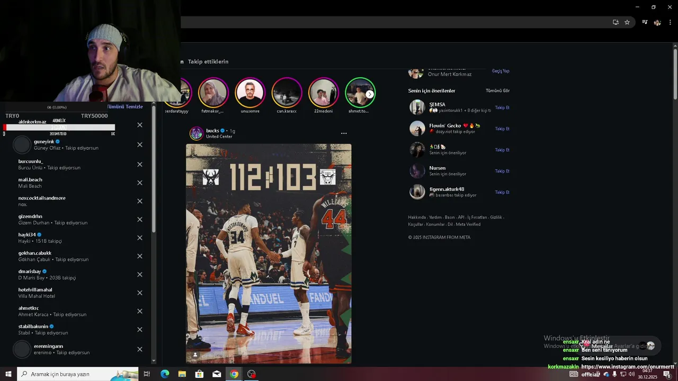The height and width of the screenshot is (381, 678).
Task: Open Task View on taskbar
Action: click(x=147, y=374)
